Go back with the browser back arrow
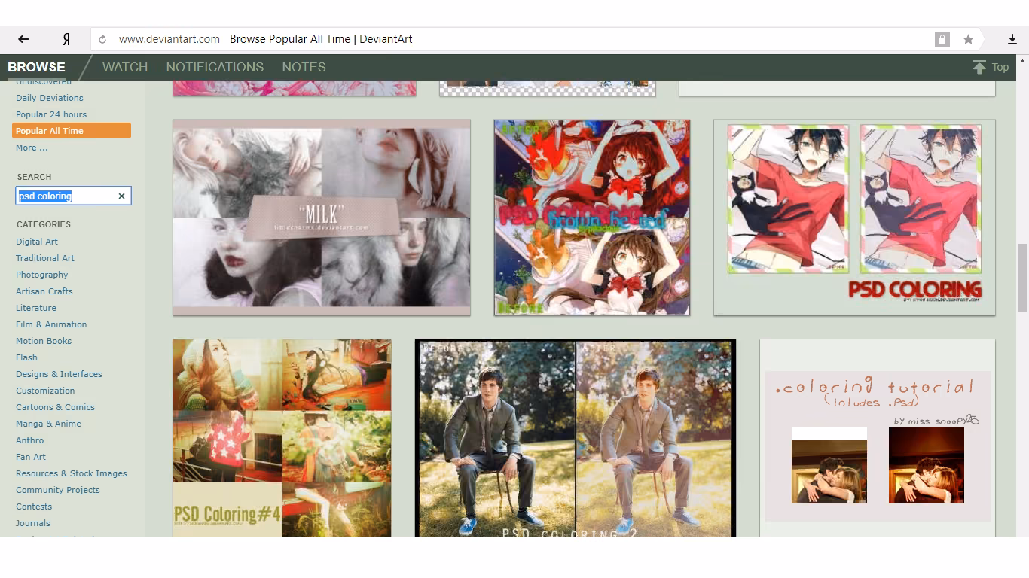The image size is (1029, 578). (23, 39)
